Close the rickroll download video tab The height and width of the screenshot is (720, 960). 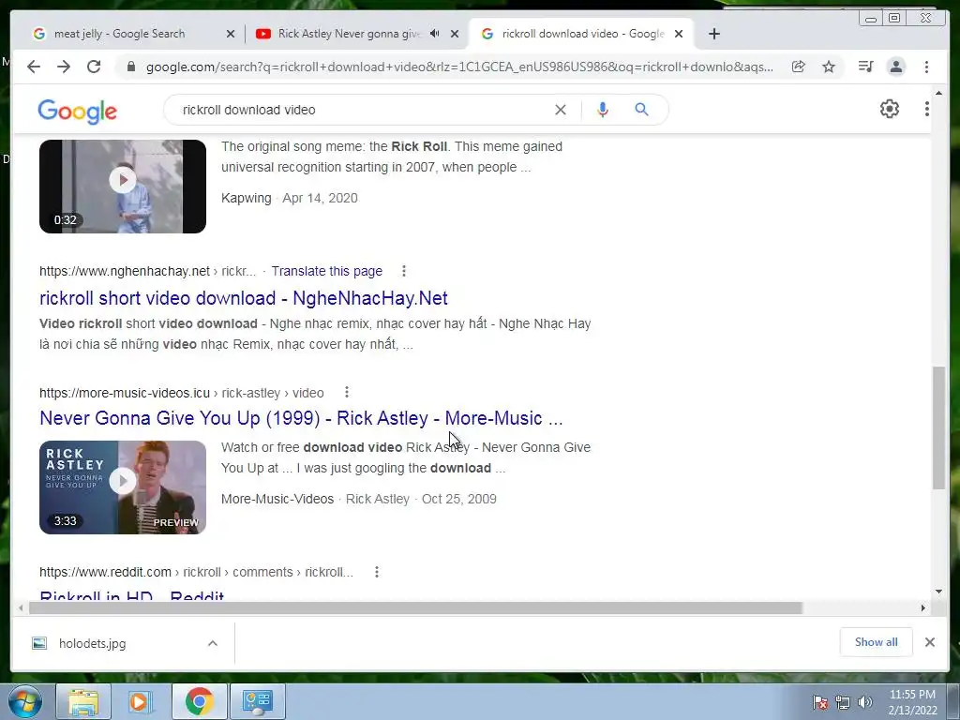[x=679, y=34]
